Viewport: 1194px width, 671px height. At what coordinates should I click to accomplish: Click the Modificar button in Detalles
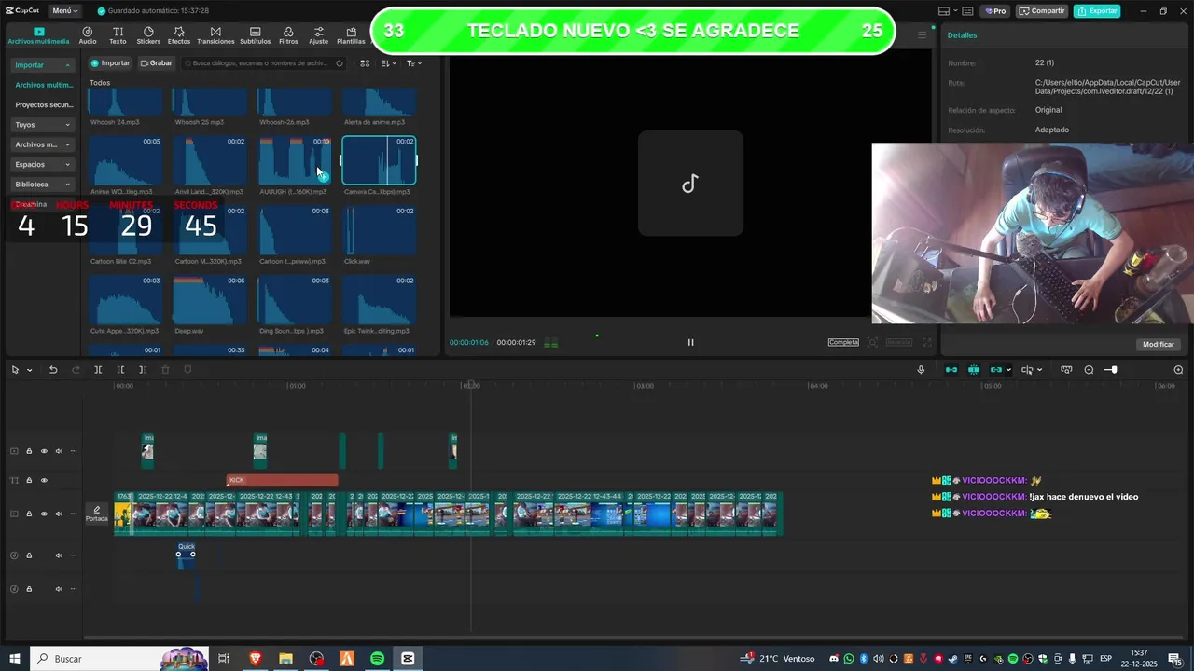1158,344
